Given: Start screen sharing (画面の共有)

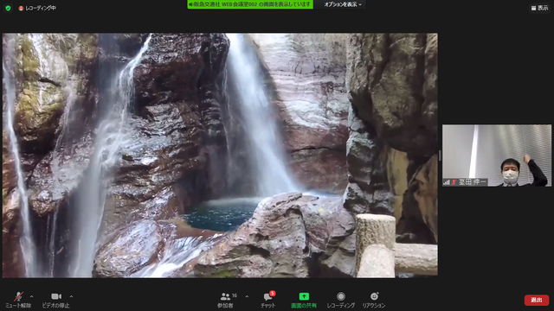Looking at the screenshot, I should (304, 300).
